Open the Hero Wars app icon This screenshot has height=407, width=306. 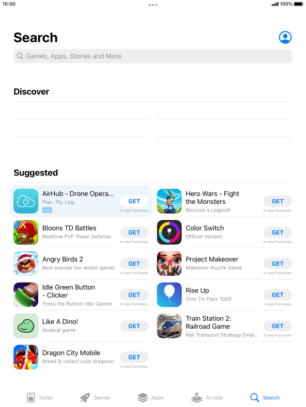click(x=169, y=201)
